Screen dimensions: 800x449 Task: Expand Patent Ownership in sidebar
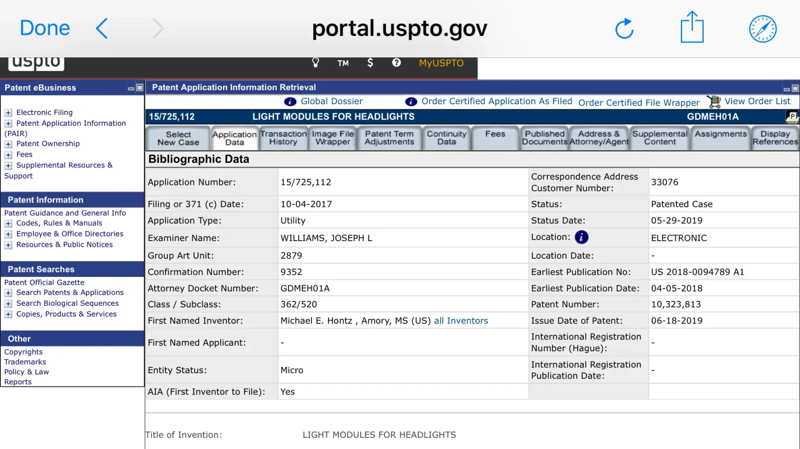[8, 144]
